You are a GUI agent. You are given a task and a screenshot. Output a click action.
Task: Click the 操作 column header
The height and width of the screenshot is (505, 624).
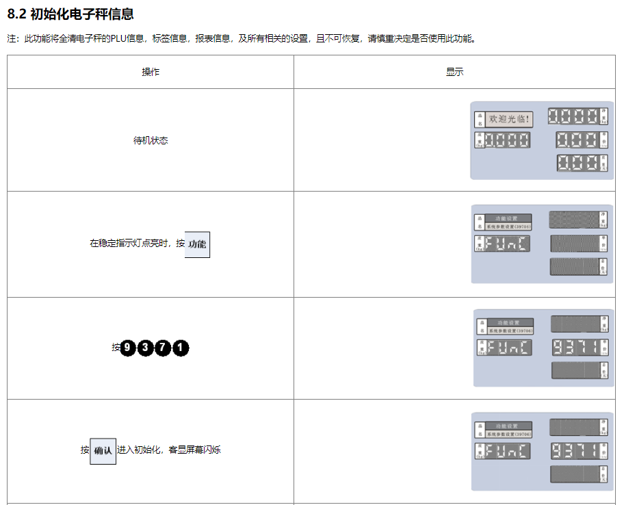pos(151,72)
